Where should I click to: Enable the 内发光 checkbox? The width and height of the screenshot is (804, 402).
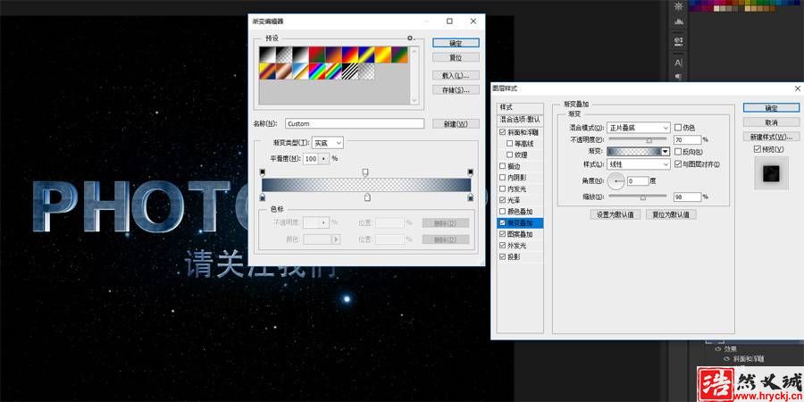pyautogui.click(x=501, y=188)
